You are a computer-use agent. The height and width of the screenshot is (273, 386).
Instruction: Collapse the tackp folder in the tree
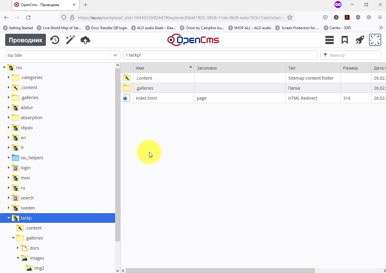pos(8,218)
